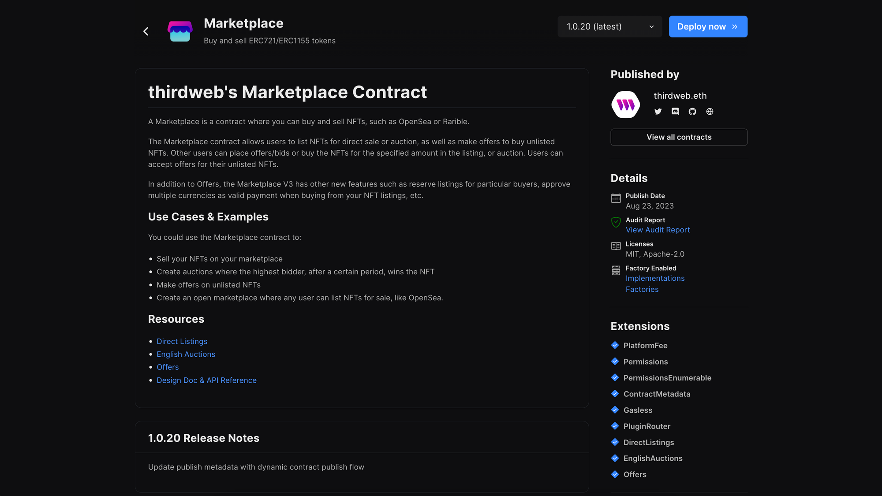Viewport: 882px width, 496px height.
Task: Click the Marketplace contract logo
Action: 180,31
